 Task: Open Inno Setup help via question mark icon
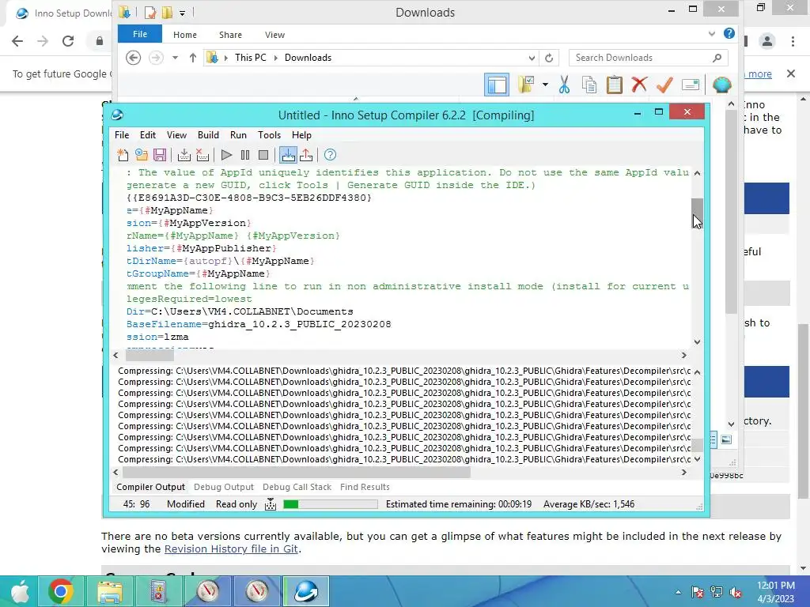[x=330, y=155]
